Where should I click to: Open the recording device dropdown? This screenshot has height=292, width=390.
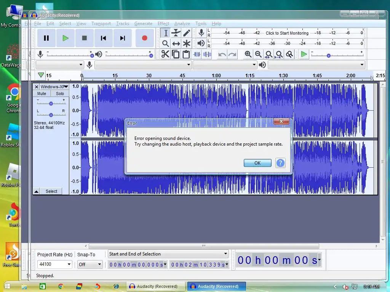tap(143, 65)
